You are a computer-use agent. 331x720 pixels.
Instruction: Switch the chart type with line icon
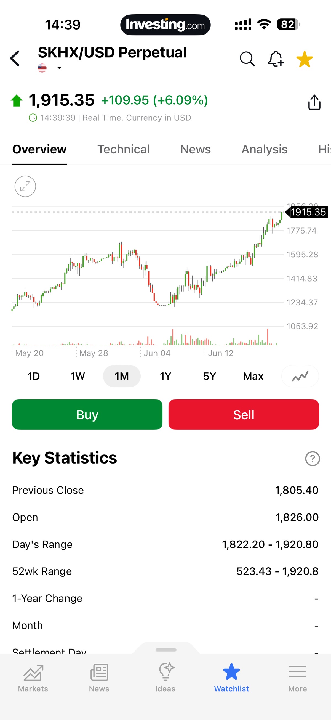pyautogui.click(x=300, y=376)
